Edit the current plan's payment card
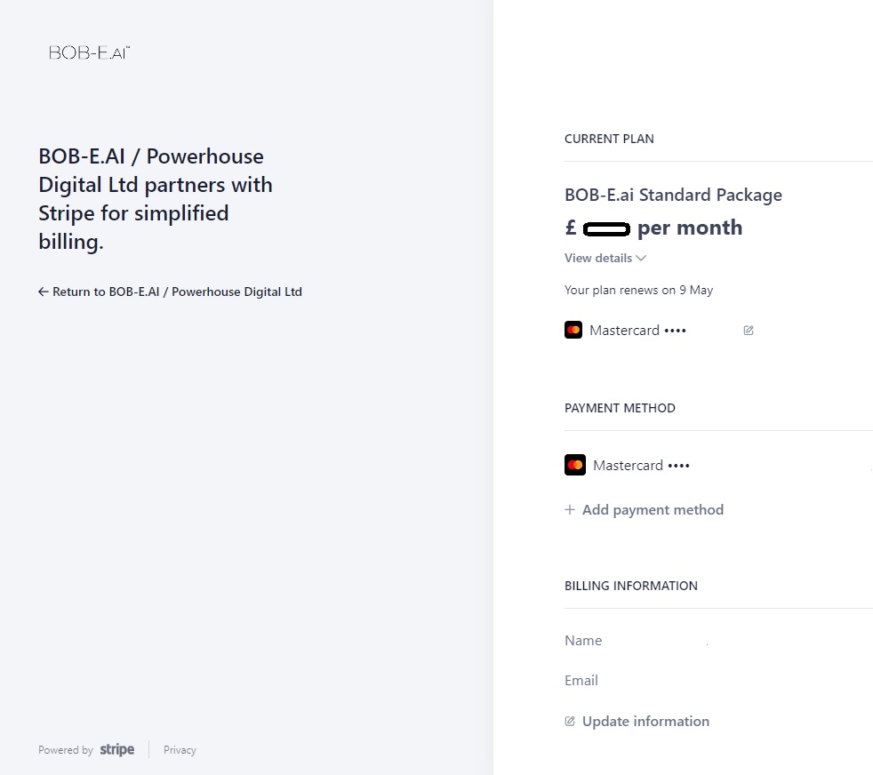This screenshot has height=775, width=873. [x=749, y=331]
